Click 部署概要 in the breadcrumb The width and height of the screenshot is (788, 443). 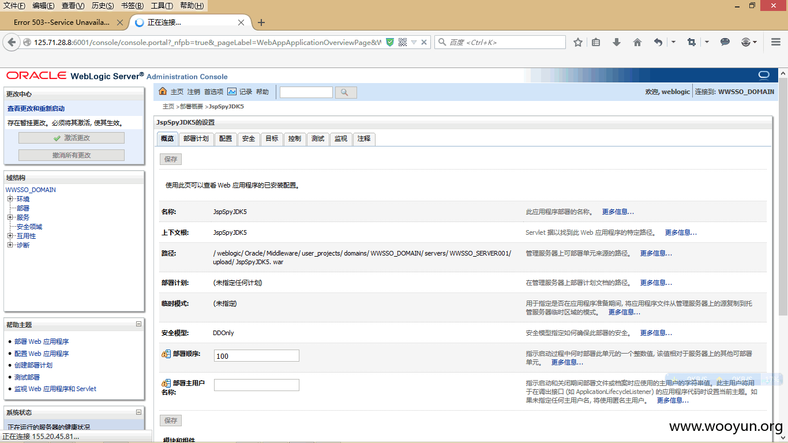191,107
